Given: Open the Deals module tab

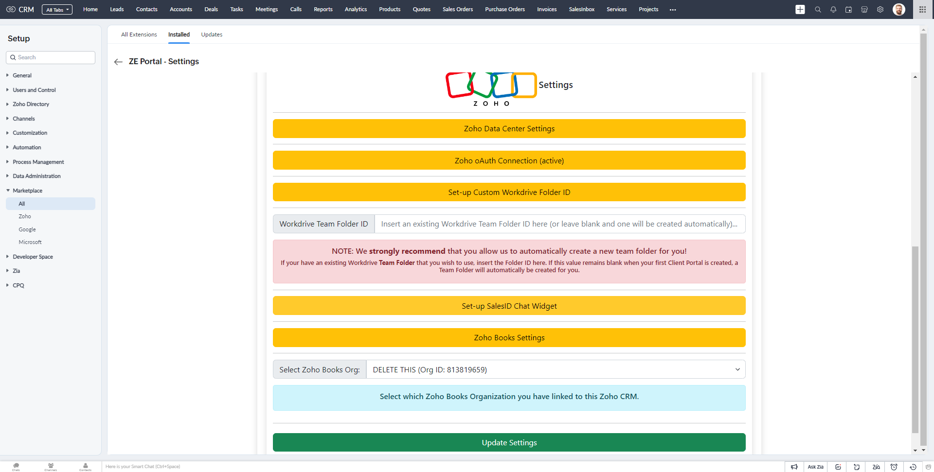Looking at the screenshot, I should click(211, 9).
